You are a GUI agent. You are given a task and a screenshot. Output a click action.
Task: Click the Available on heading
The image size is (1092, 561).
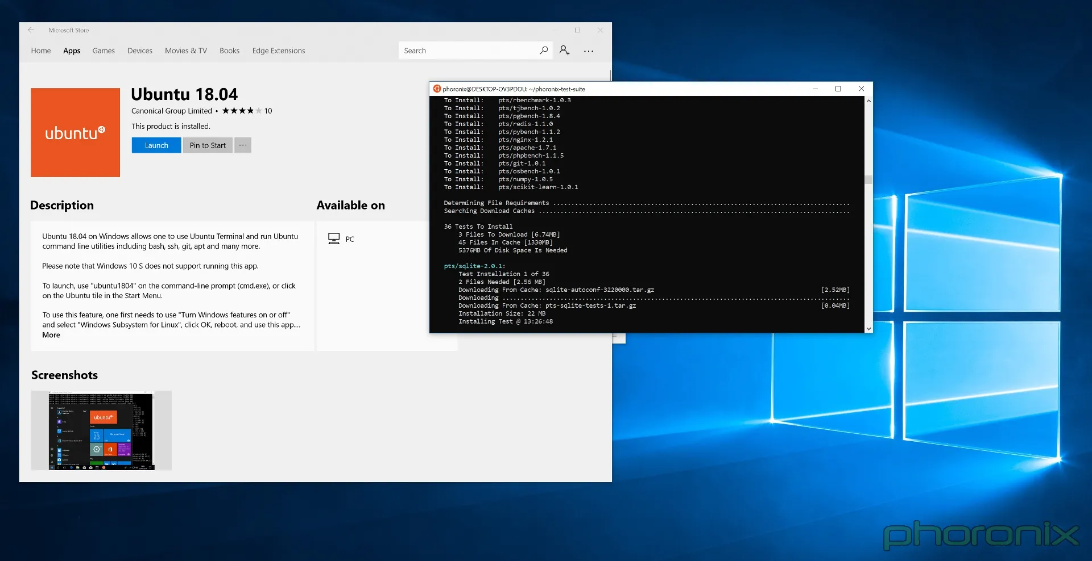(x=351, y=206)
